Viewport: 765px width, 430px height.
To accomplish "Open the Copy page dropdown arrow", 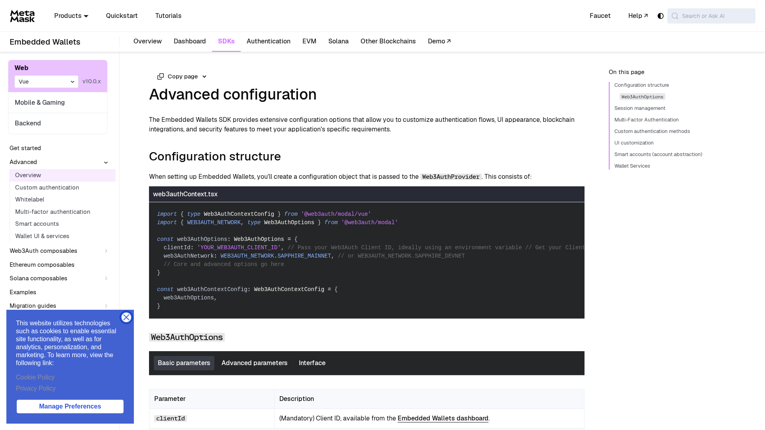I will coord(204,76).
